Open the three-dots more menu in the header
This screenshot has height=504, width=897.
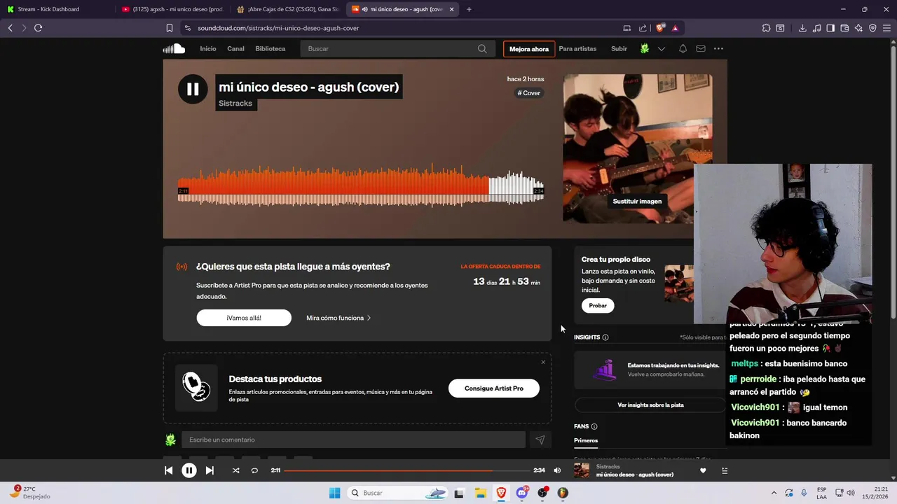tap(718, 48)
